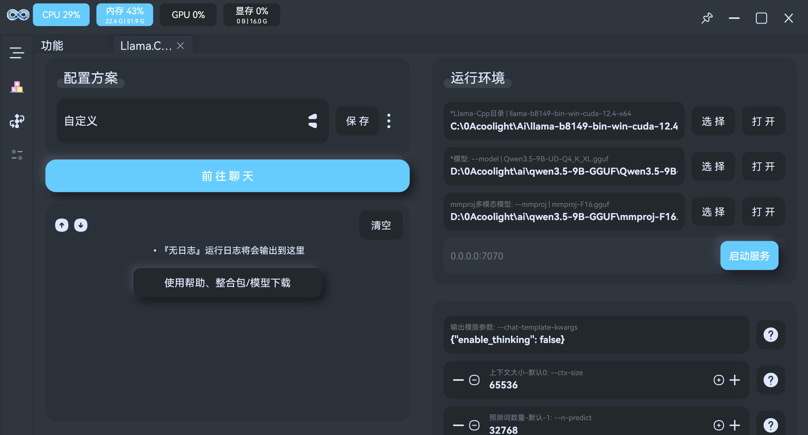Click the circled minus for --n-predict

pyautogui.click(x=474, y=425)
